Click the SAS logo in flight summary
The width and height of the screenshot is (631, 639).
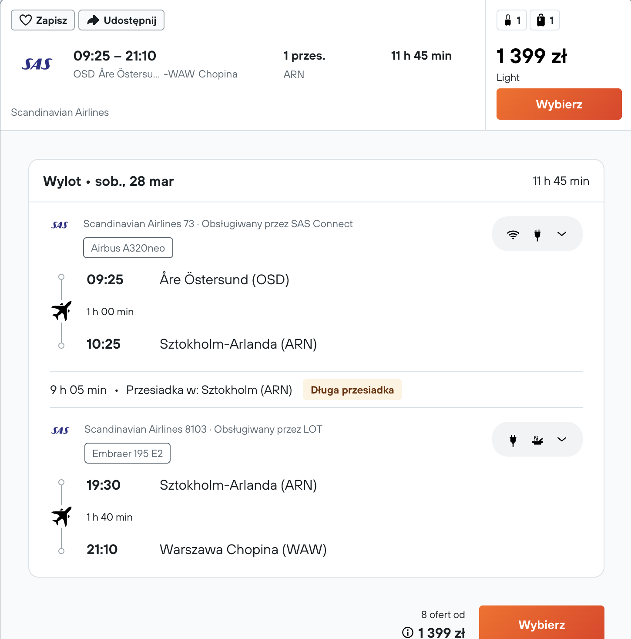point(37,64)
